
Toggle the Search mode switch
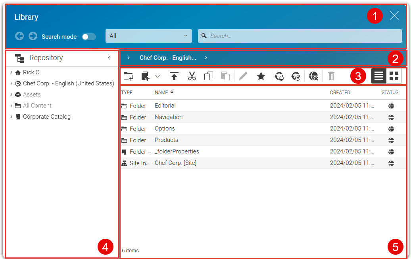pyautogui.click(x=89, y=36)
